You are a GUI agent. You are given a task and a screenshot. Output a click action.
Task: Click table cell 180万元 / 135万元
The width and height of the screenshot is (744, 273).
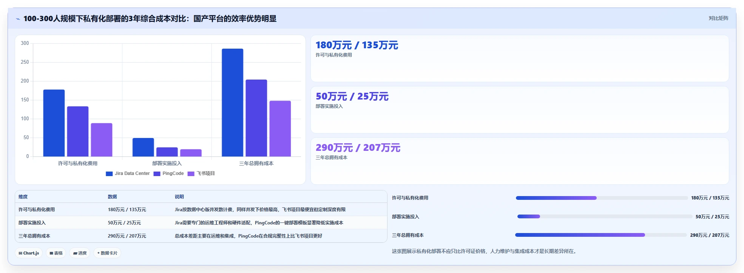point(127,210)
